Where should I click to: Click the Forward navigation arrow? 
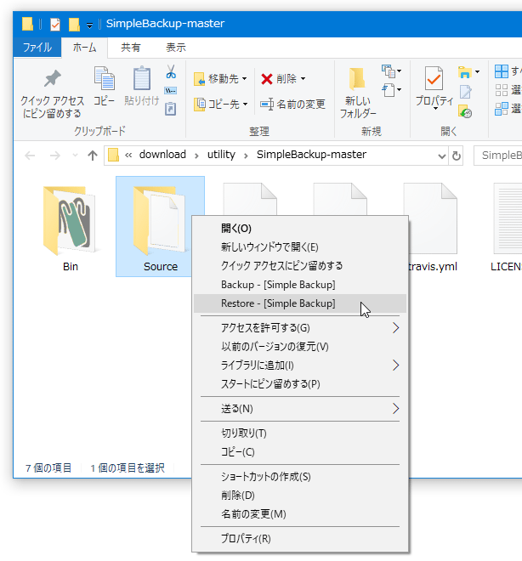pyautogui.click(x=54, y=156)
